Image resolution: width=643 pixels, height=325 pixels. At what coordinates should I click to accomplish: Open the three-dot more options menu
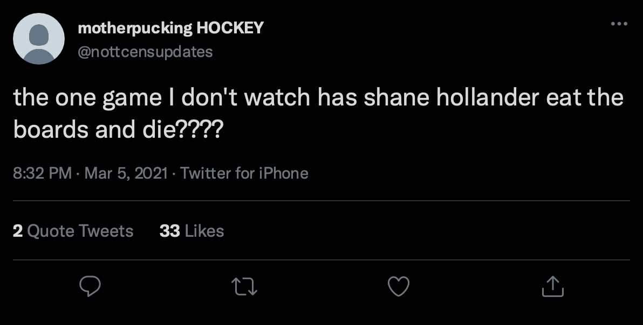coord(619,24)
